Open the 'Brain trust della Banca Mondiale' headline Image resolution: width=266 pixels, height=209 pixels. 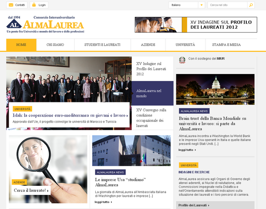coord(212,124)
